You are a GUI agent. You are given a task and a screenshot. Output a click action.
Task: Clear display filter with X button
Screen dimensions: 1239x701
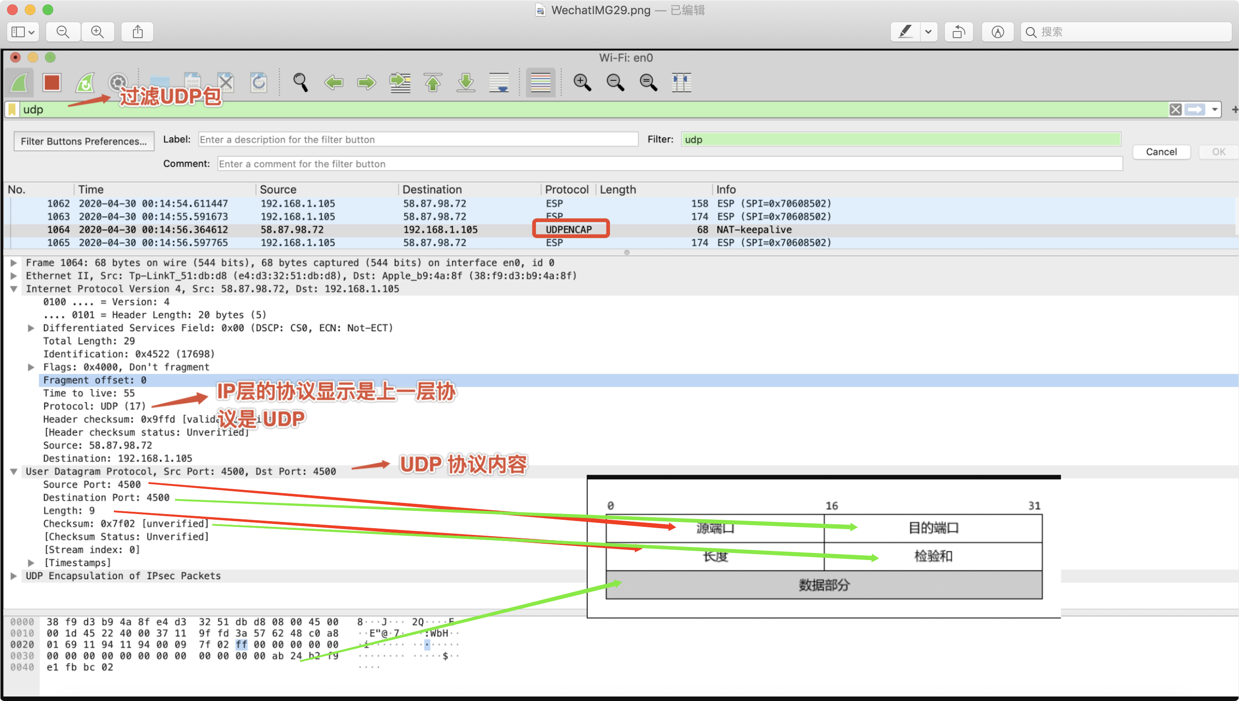[x=1176, y=110]
